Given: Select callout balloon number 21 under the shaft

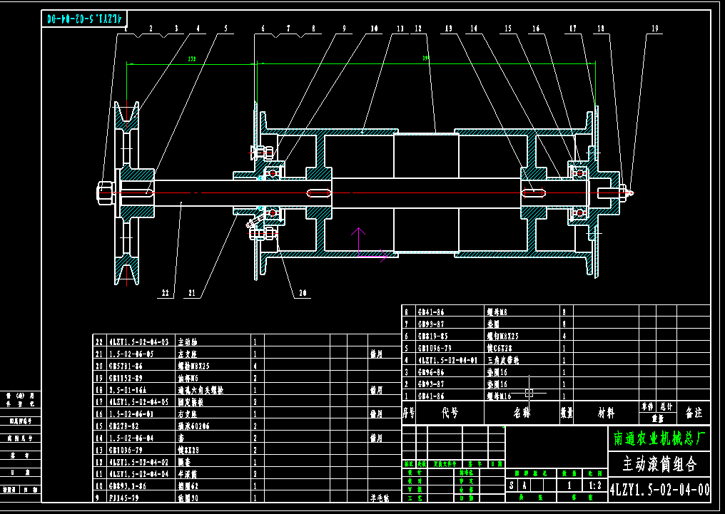Looking at the screenshot, I should 193,293.
